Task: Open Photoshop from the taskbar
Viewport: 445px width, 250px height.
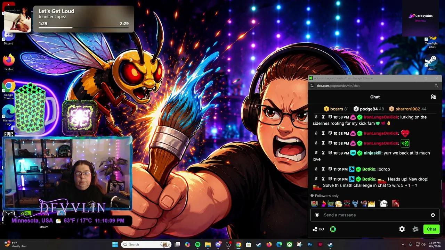Action: click(310, 244)
